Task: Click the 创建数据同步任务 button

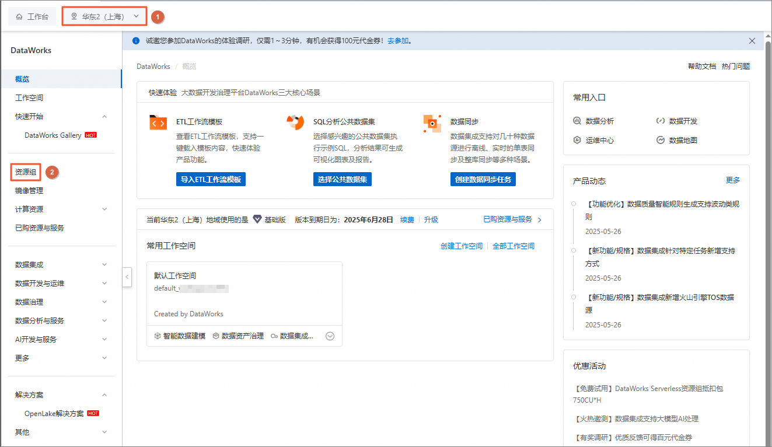Action: [x=483, y=179]
